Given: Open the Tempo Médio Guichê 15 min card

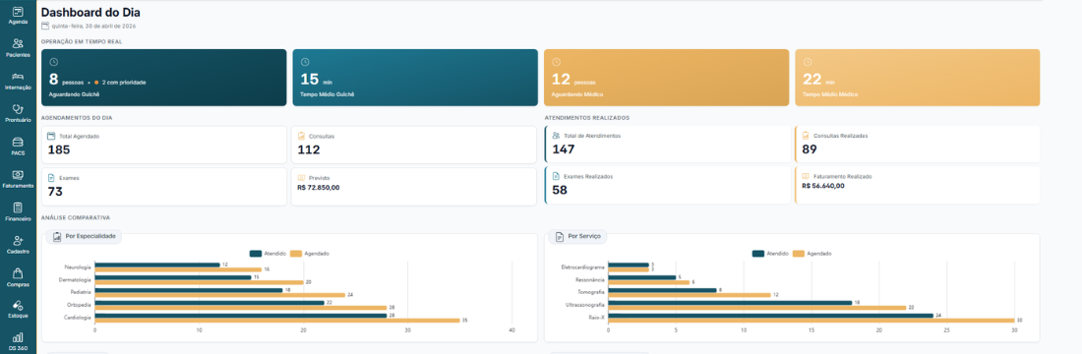Looking at the screenshot, I should coord(415,78).
